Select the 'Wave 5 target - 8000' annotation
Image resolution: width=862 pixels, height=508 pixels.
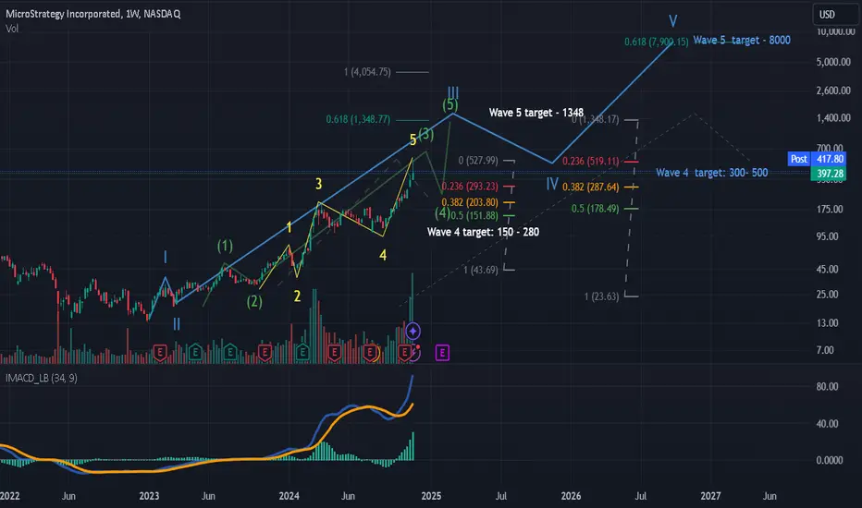click(742, 40)
